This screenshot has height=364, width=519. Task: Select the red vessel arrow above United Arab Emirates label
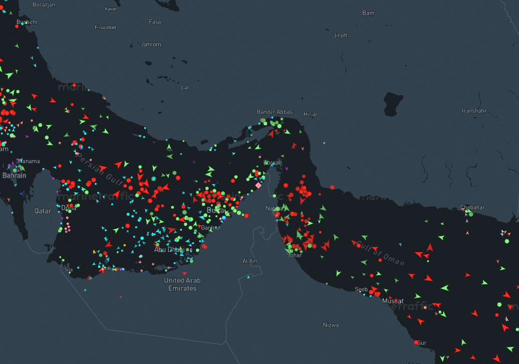(185, 273)
